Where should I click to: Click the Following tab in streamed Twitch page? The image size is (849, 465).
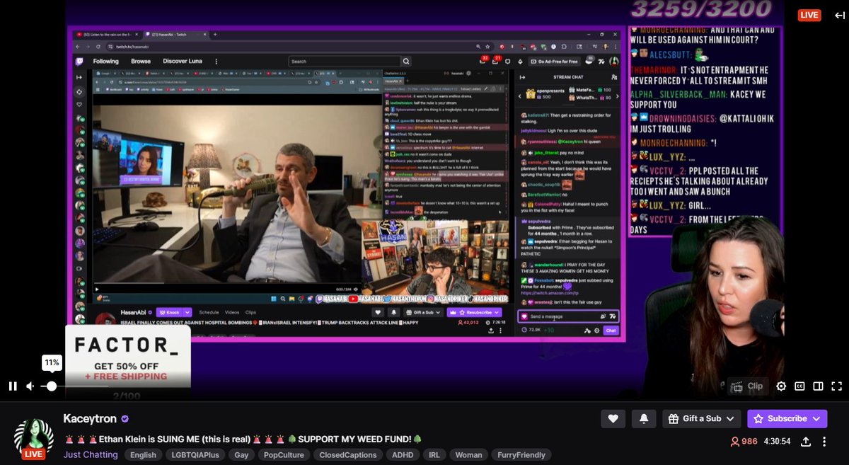[106, 62]
